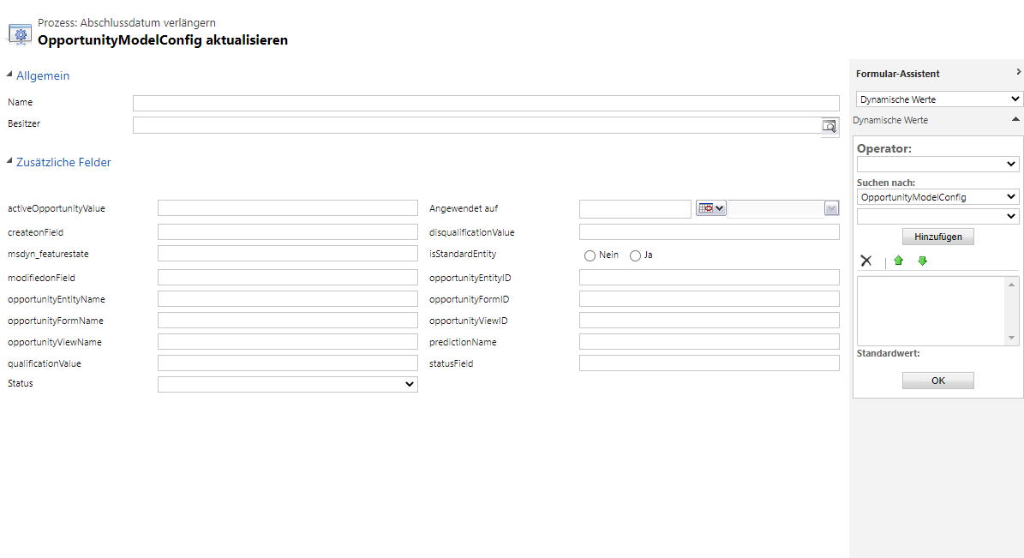Focus the opportunityViewName input
Screen dimensions: 1024x558
pyautogui.click(x=287, y=342)
